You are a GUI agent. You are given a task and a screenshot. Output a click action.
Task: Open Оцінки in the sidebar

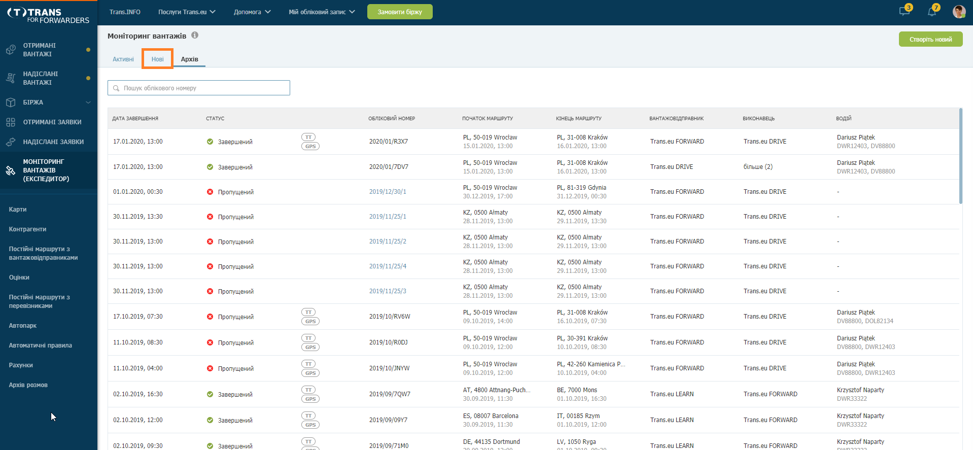point(19,278)
